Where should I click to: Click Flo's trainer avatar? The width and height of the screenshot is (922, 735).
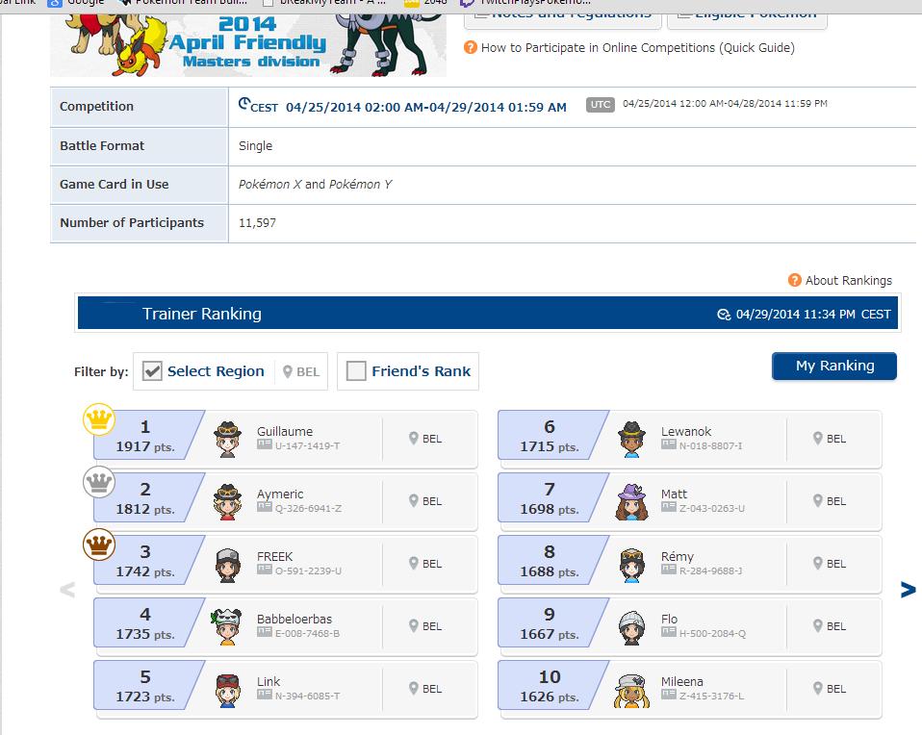coord(632,627)
